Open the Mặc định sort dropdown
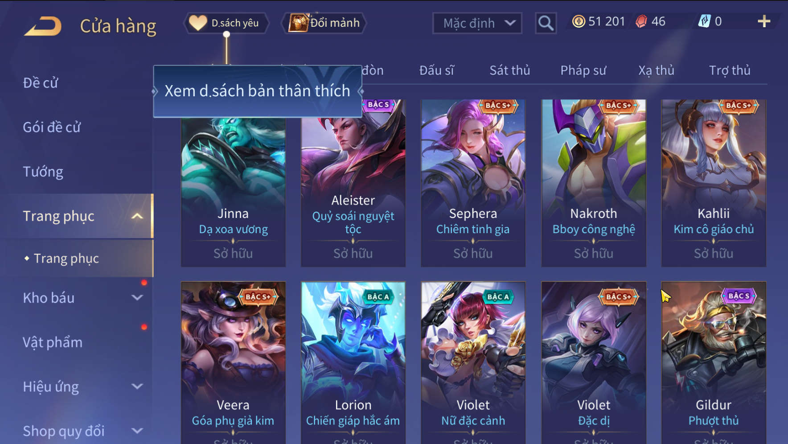The image size is (788, 444). pyautogui.click(x=477, y=23)
